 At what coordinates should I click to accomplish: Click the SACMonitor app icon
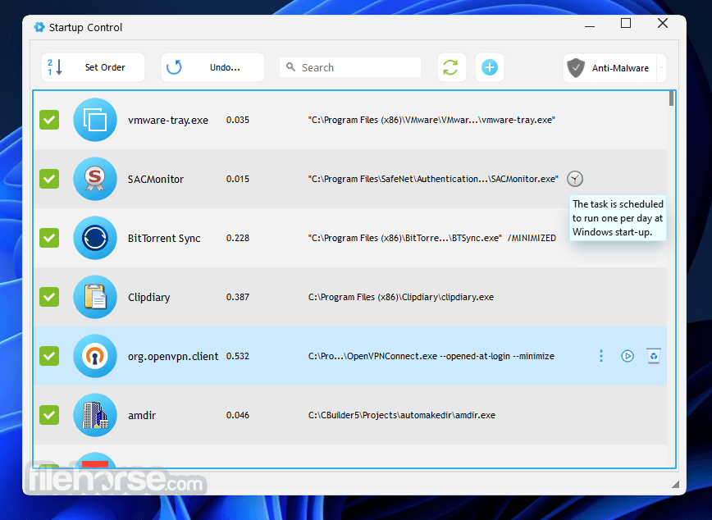(95, 179)
